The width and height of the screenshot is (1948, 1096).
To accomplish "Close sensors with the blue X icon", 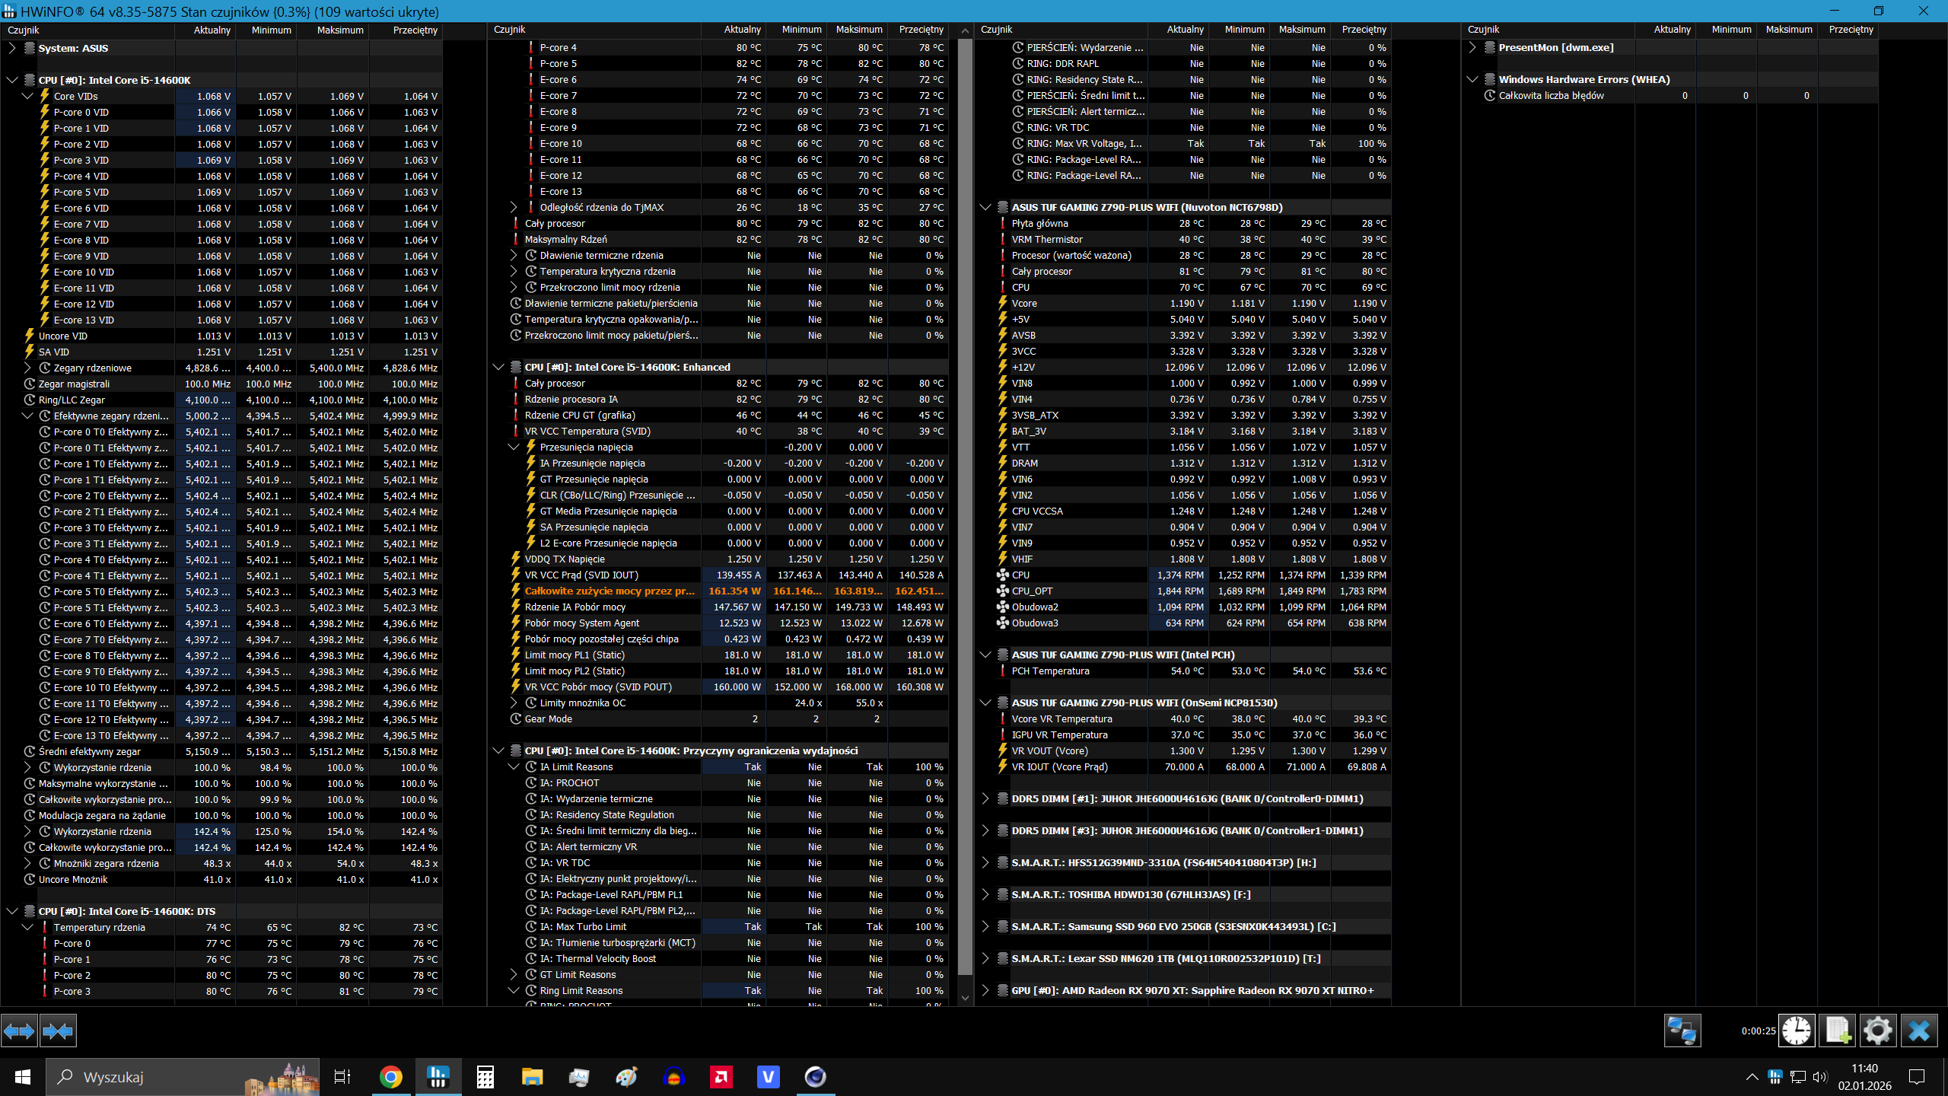I will 1918,1031.
